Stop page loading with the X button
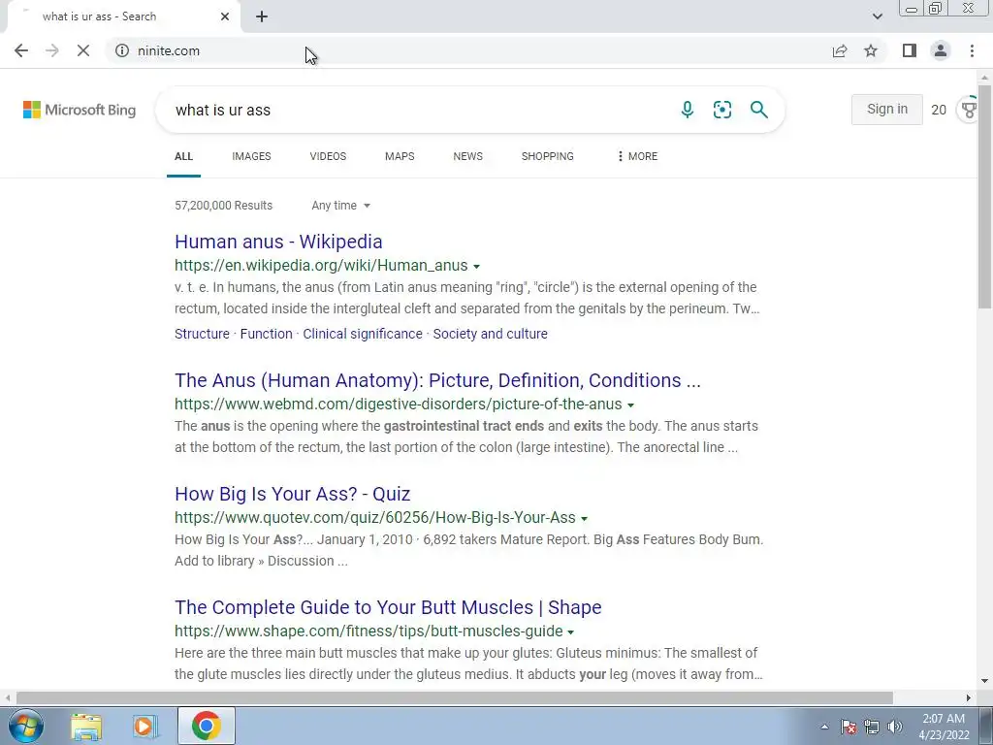Screen dimensions: 993x745 (x=83, y=50)
